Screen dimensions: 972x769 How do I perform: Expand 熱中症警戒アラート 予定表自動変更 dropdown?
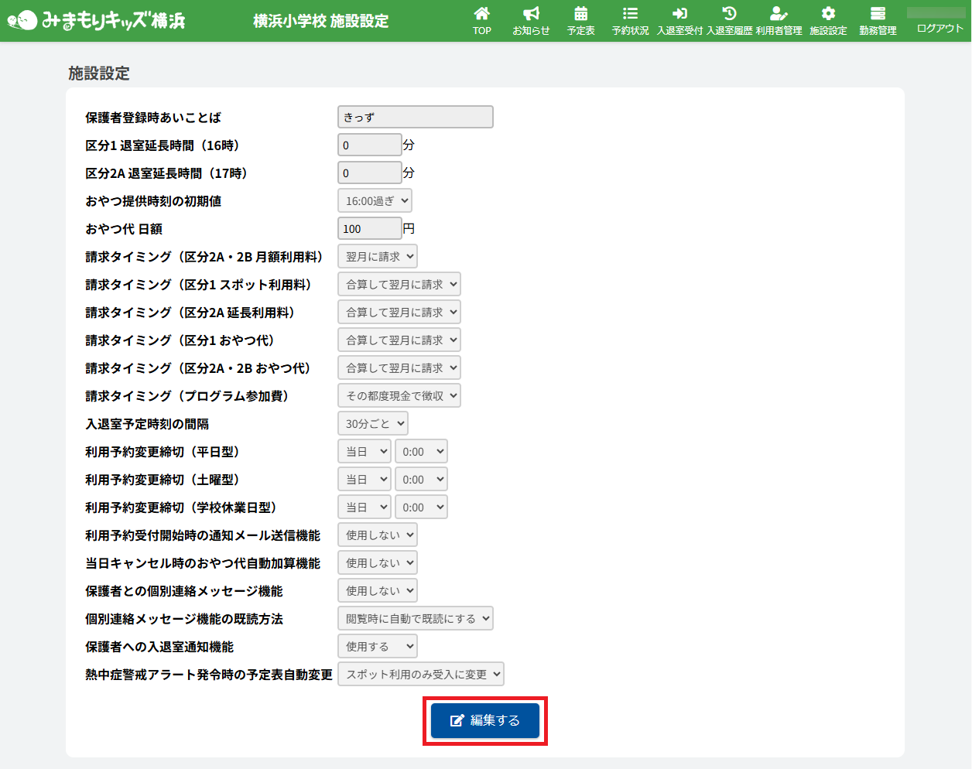click(421, 675)
